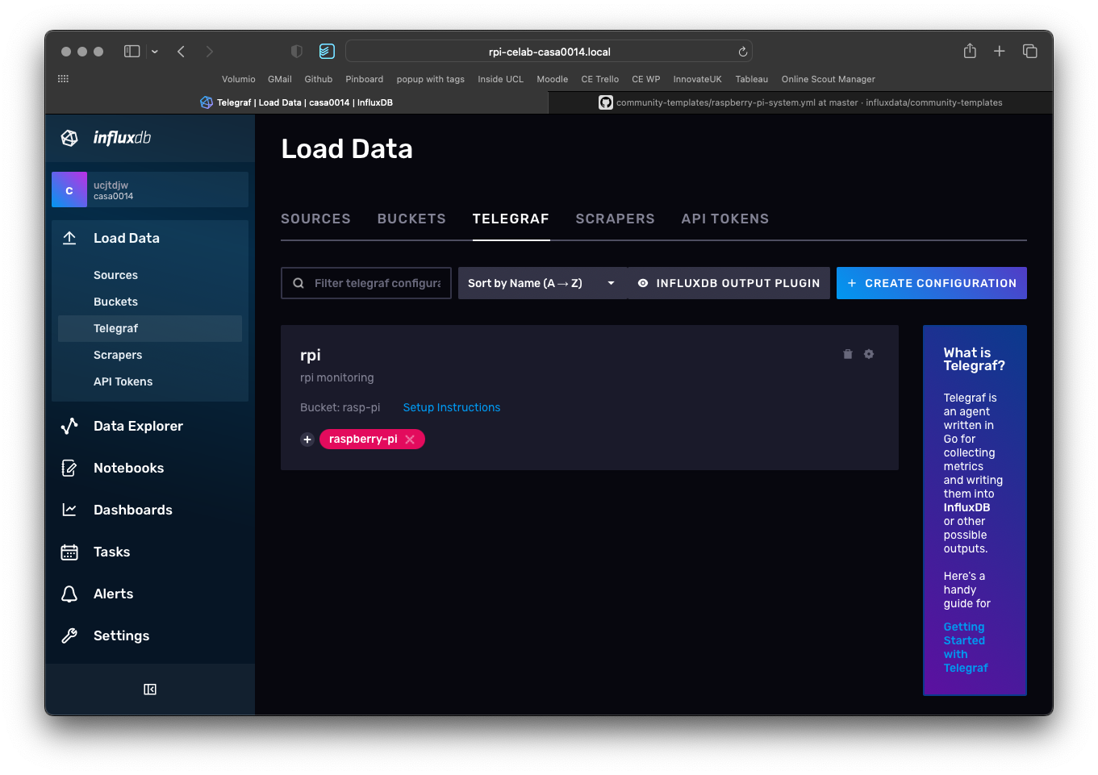This screenshot has height=775, width=1098.
Task: Click Create Configuration button
Action: coord(932,283)
